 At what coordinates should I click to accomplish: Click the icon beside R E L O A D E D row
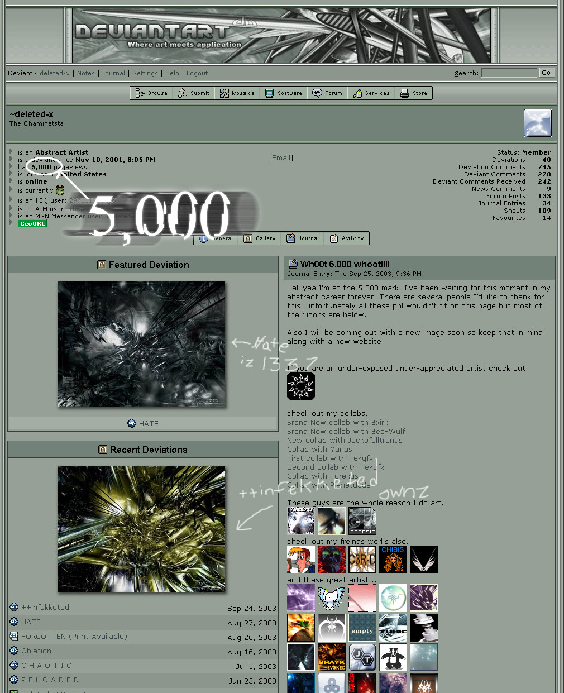pos(14,680)
